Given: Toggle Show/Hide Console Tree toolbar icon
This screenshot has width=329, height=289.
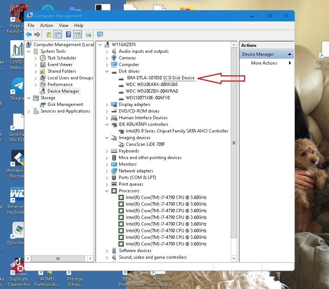Looking at the screenshot, I should click(x=58, y=34).
